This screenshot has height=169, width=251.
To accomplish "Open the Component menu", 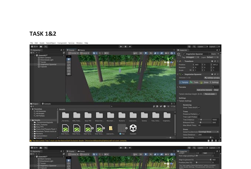I will 62,43.
